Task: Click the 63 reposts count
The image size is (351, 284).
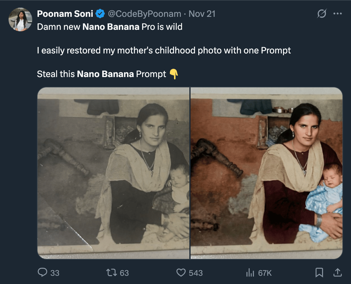Action: coord(124,273)
